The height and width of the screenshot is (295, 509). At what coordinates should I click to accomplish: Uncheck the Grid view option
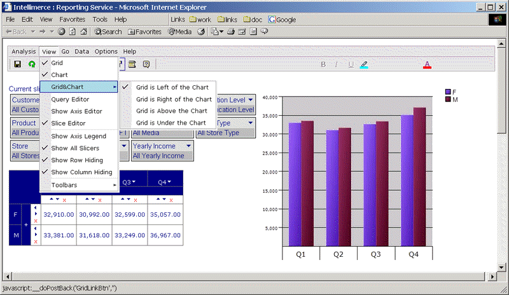(x=79, y=63)
